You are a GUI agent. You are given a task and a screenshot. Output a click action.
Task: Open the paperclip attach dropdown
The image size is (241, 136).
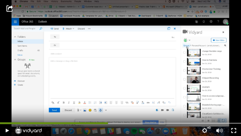tap(79, 110)
